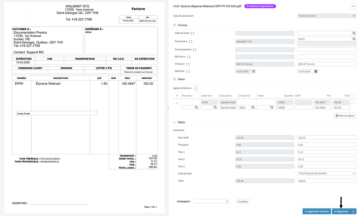Screen dimensions: 361x216
Task: Open the Type du document dropdown
Action: point(326,16)
